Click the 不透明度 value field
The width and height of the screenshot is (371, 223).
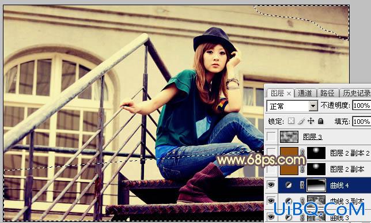pyautogui.click(x=362, y=105)
